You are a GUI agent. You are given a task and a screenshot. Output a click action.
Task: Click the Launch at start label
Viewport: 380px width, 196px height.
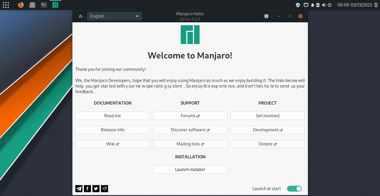pyautogui.click(x=267, y=189)
